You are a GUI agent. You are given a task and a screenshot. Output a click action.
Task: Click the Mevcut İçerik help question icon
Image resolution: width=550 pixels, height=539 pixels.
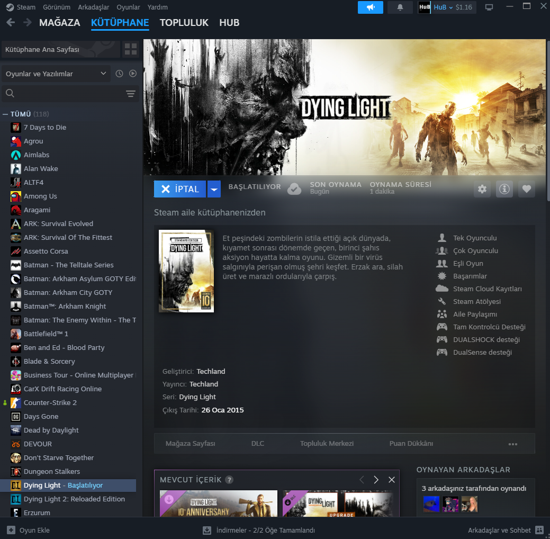pyautogui.click(x=229, y=480)
